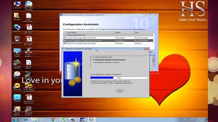This screenshot has height=122, width=218.
Task: Toggle iSQL*Plus Configuration Assistant checkbox
Action: 65,43
